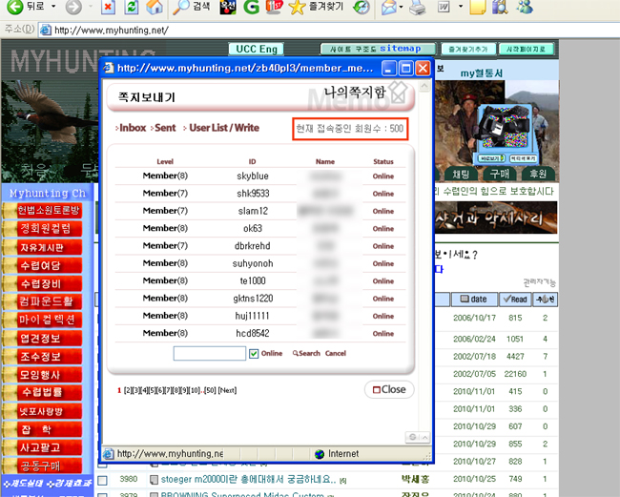Click the Search link beside the Online checkbox

[307, 353]
